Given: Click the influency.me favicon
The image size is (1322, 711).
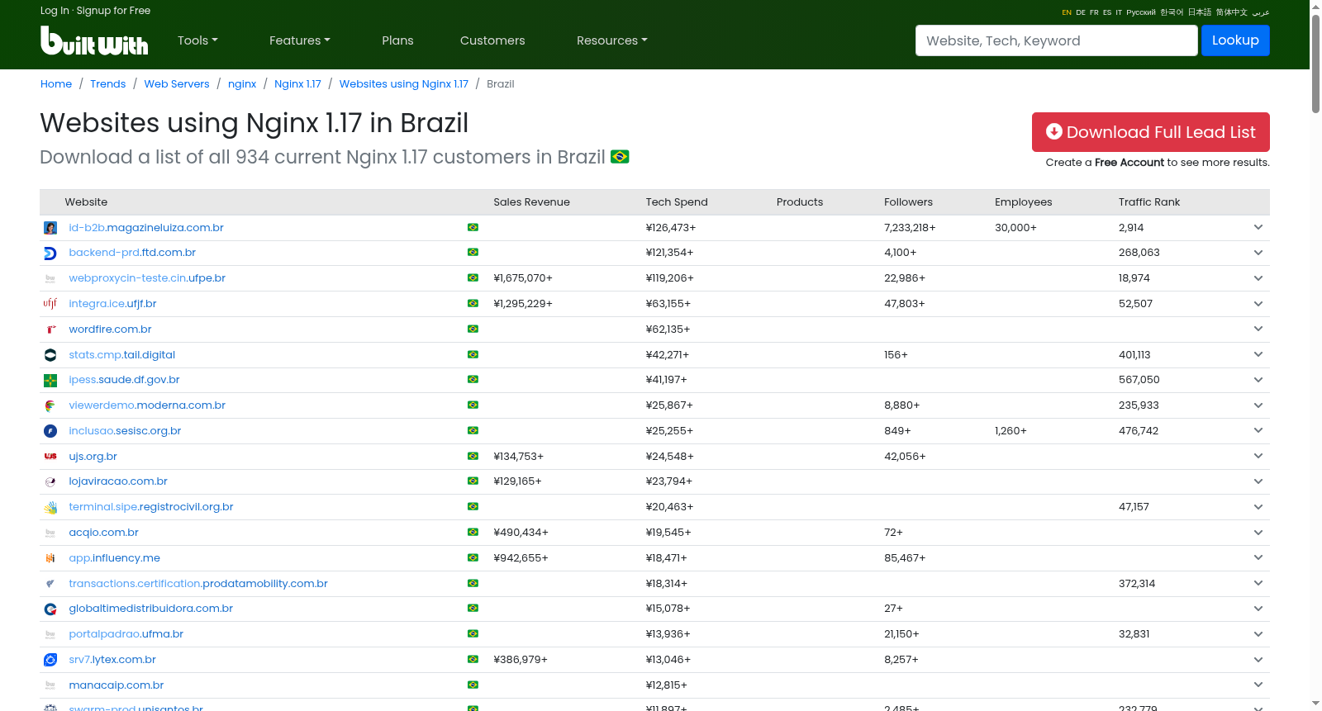Looking at the screenshot, I should click(x=50, y=558).
